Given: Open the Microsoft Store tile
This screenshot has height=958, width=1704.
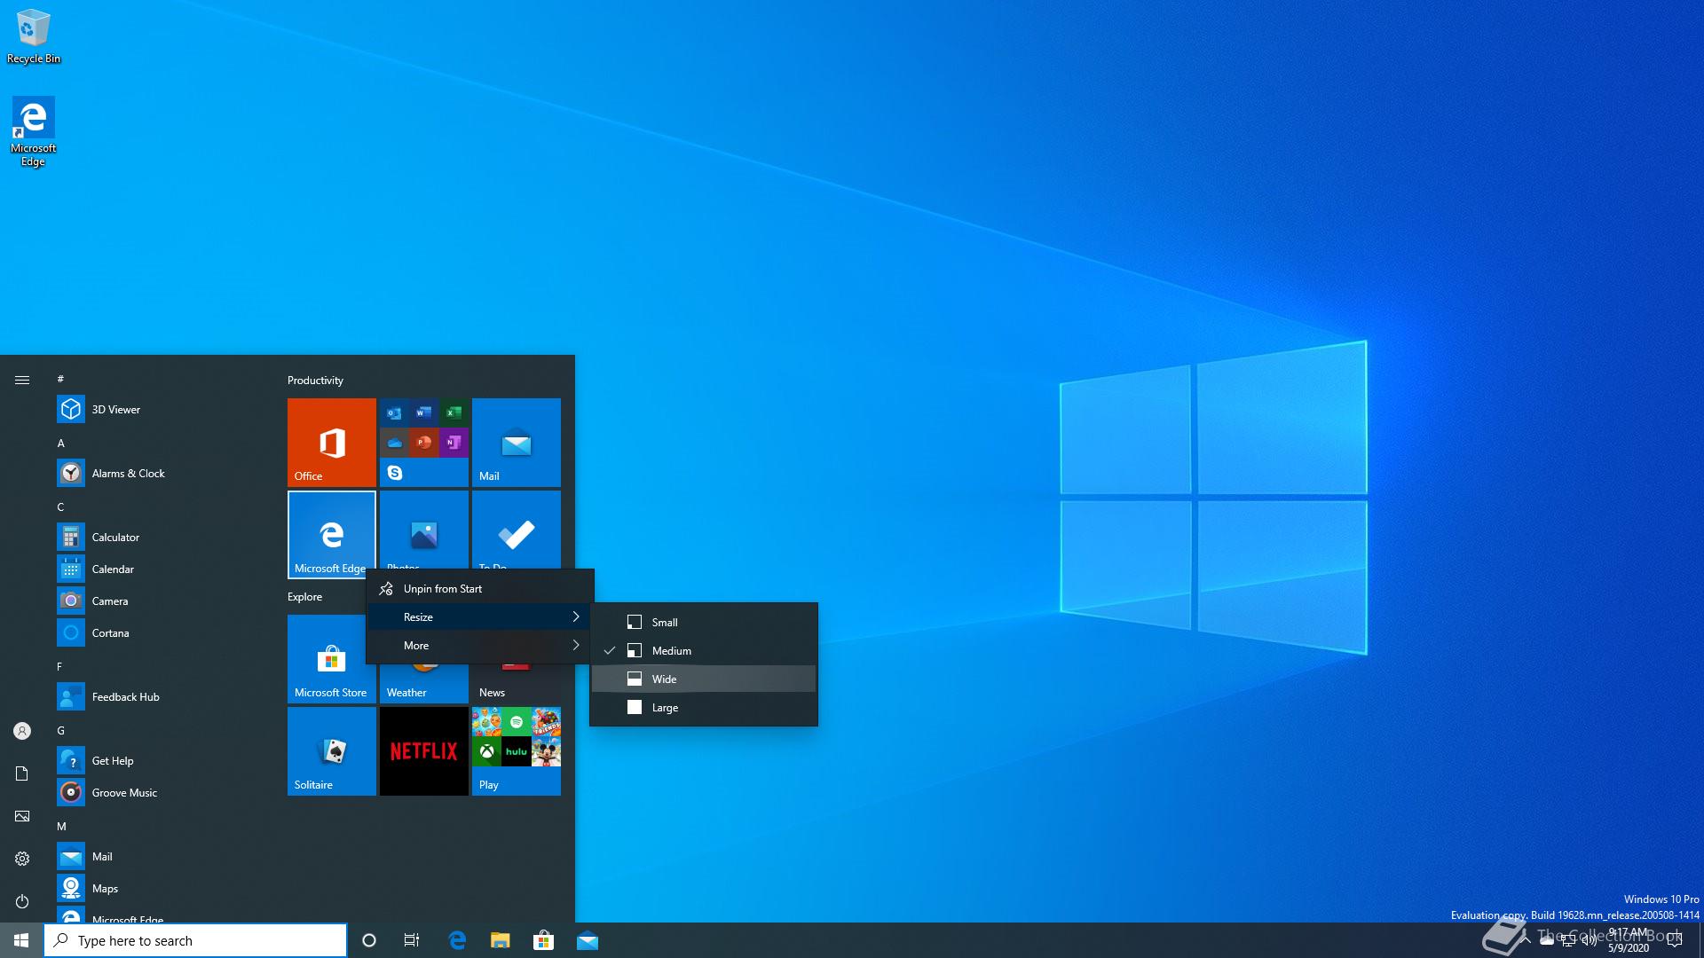Looking at the screenshot, I should pyautogui.click(x=331, y=658).
